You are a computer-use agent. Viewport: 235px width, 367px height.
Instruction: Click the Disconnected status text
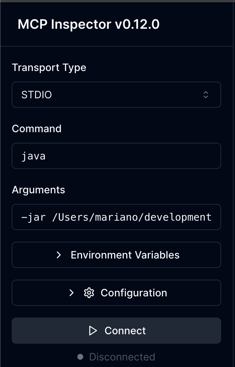(x=122, y=357)
